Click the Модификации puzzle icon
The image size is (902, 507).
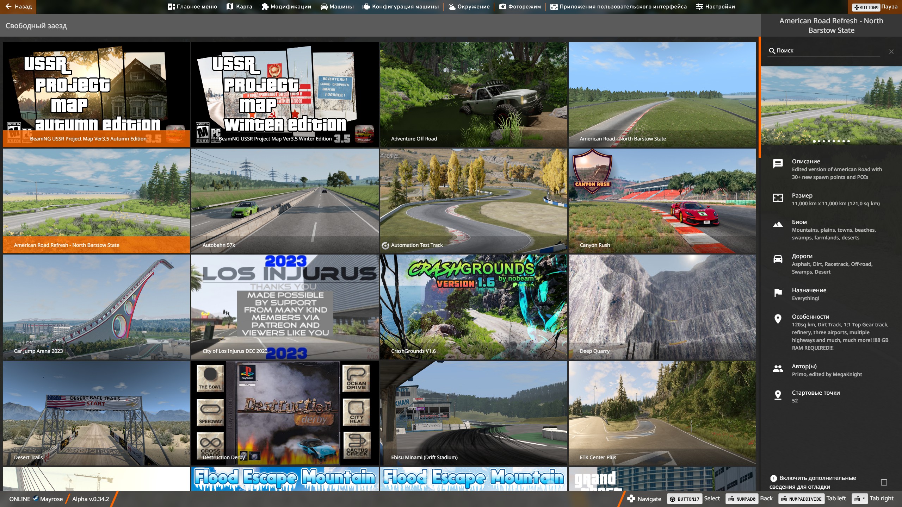[x=265, y=7]
